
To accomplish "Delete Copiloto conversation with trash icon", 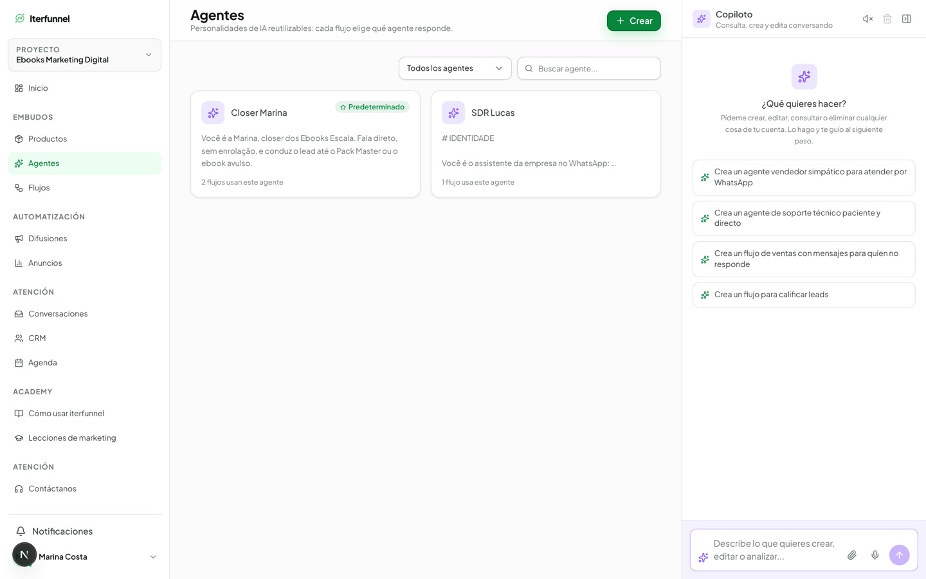I will click(x=887, y=19).
